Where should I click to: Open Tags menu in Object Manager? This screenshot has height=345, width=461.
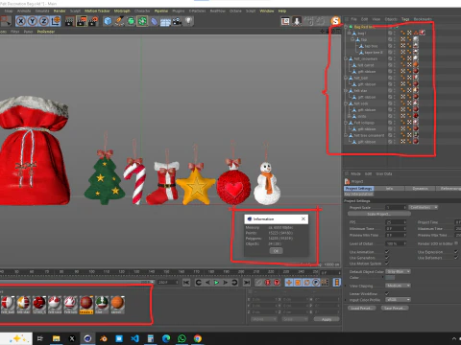coord(405,19)
